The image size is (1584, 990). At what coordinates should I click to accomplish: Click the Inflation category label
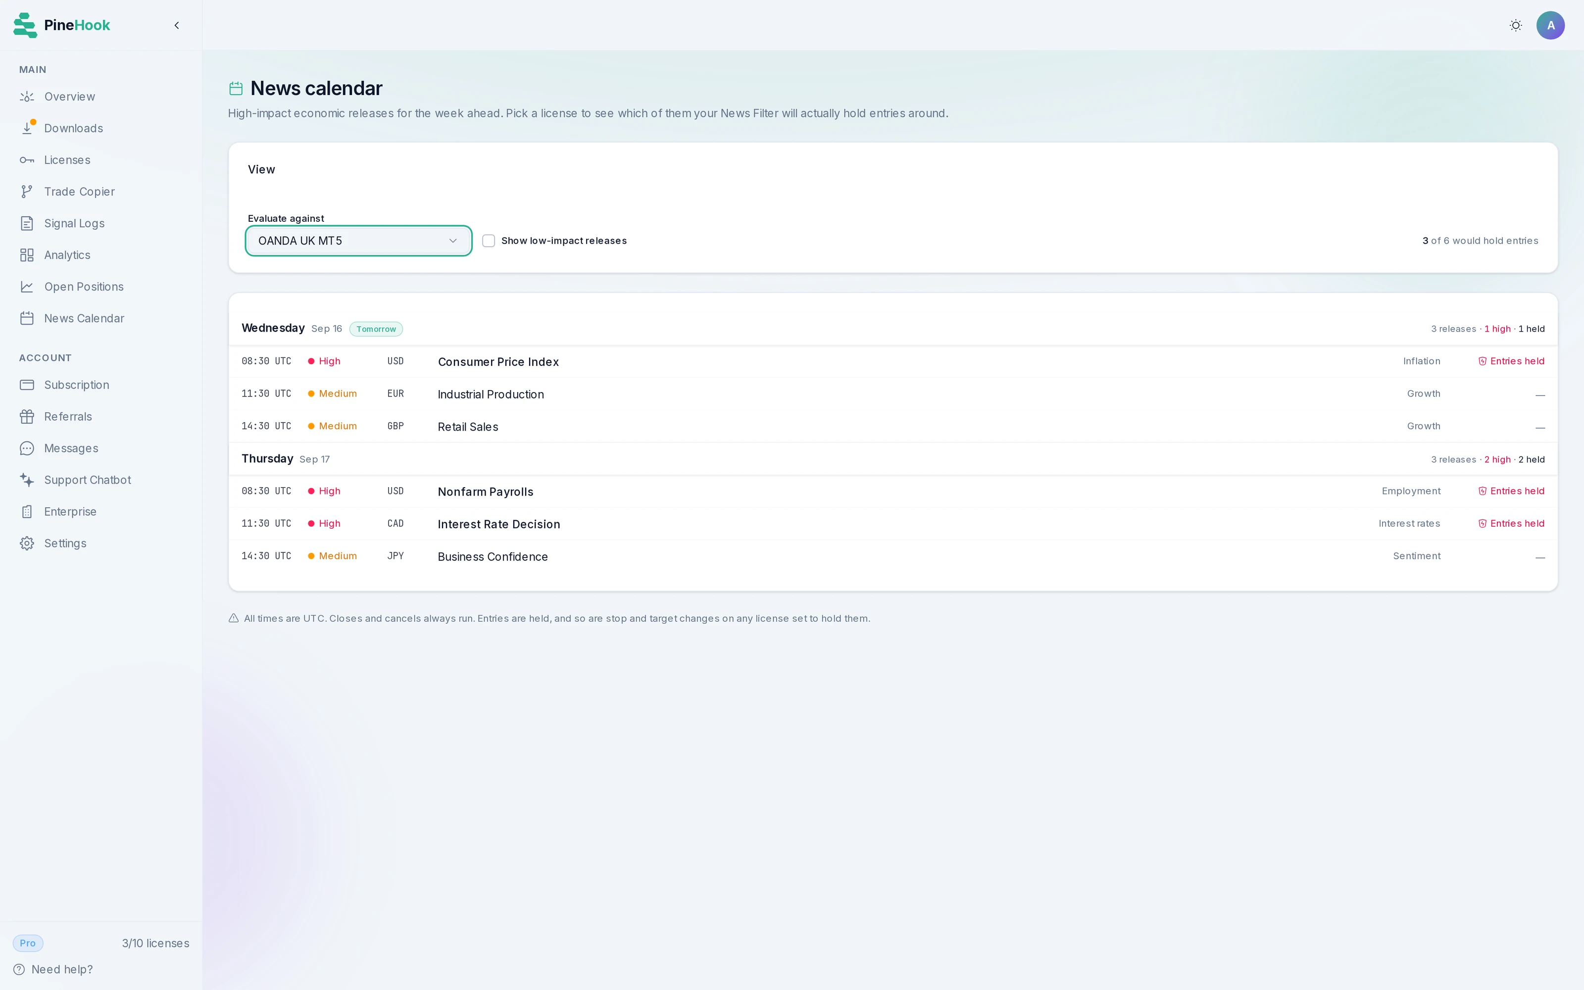coord(1422,361)
